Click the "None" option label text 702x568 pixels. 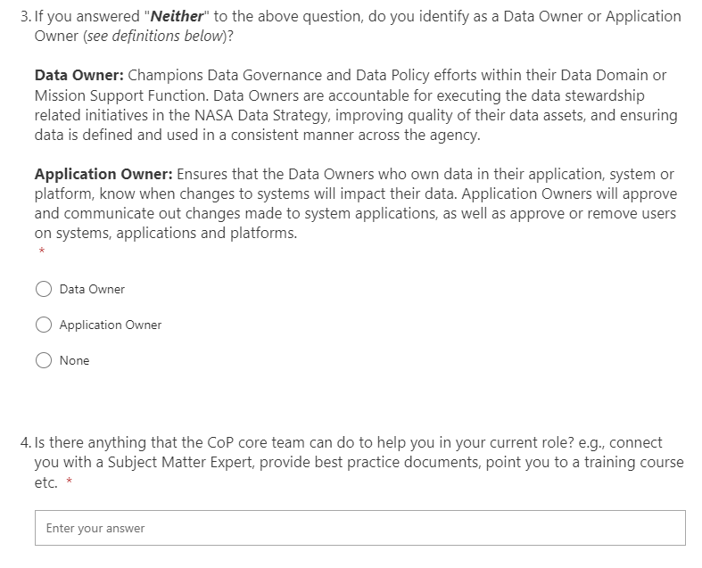[x=74, y=360]
